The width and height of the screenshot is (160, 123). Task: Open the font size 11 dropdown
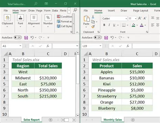click(x=136, y=19)
